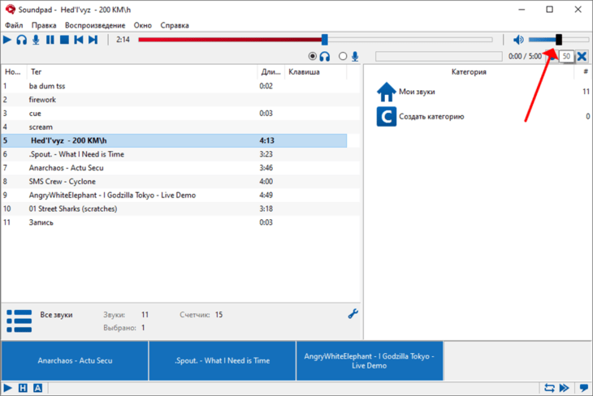Image resolution: width=593 pixels, height=396 pixels.
Task: Play the sound through headphones only
Action: [x=22, y=39]
